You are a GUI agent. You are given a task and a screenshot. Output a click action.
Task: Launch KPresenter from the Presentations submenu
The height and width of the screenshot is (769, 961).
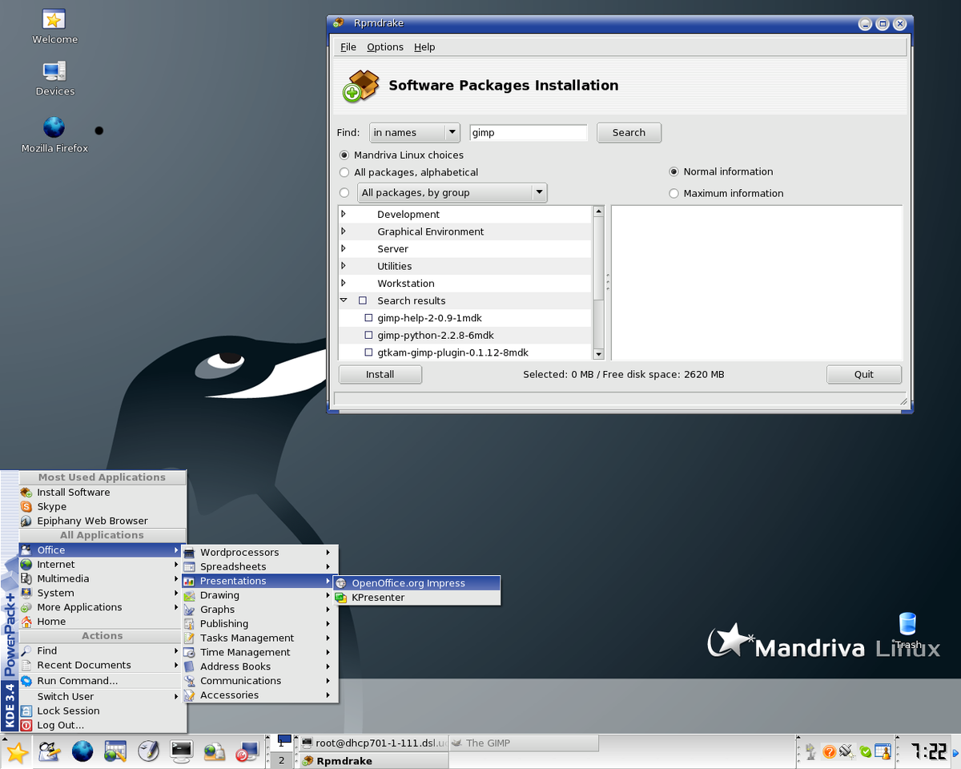coord(417,598)
